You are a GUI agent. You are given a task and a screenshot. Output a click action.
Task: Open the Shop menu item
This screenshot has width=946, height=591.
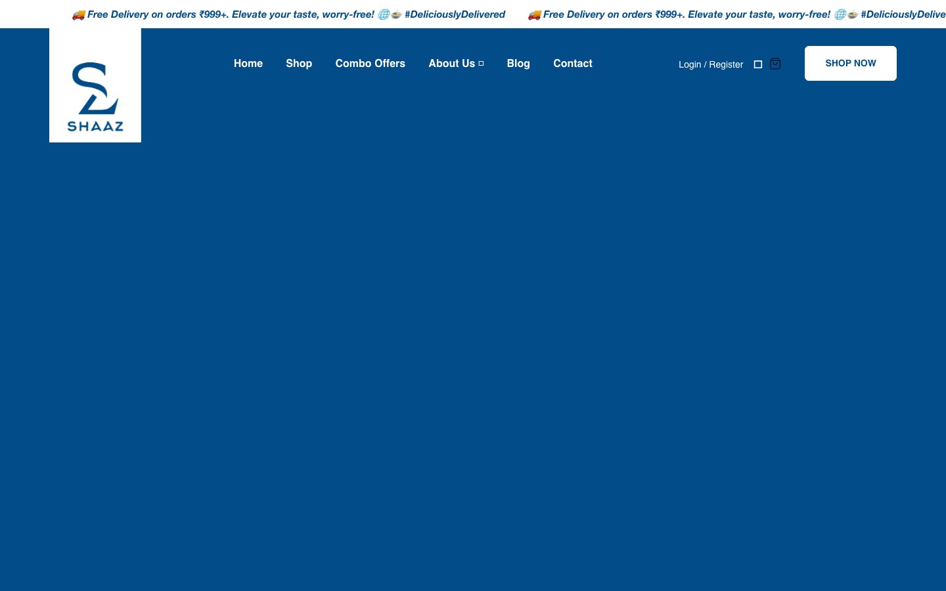[299, 64]
